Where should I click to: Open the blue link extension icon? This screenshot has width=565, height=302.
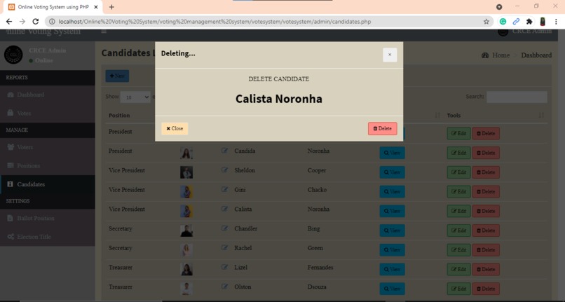click(516, 22)
